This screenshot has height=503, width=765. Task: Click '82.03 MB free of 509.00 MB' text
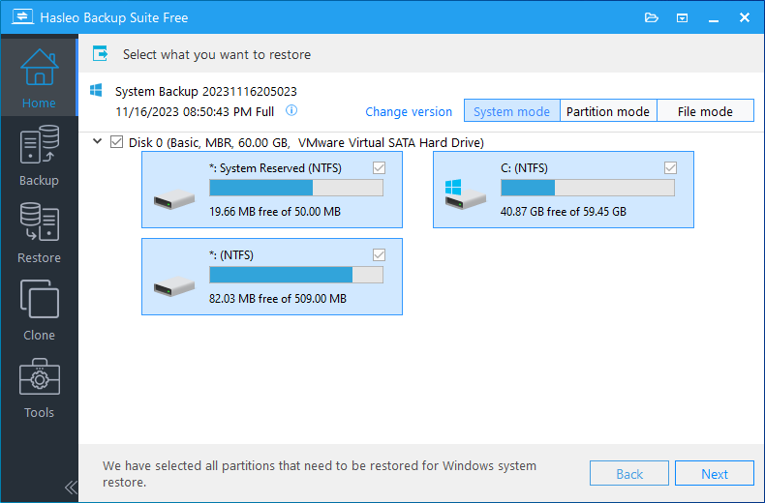(278, 298)
